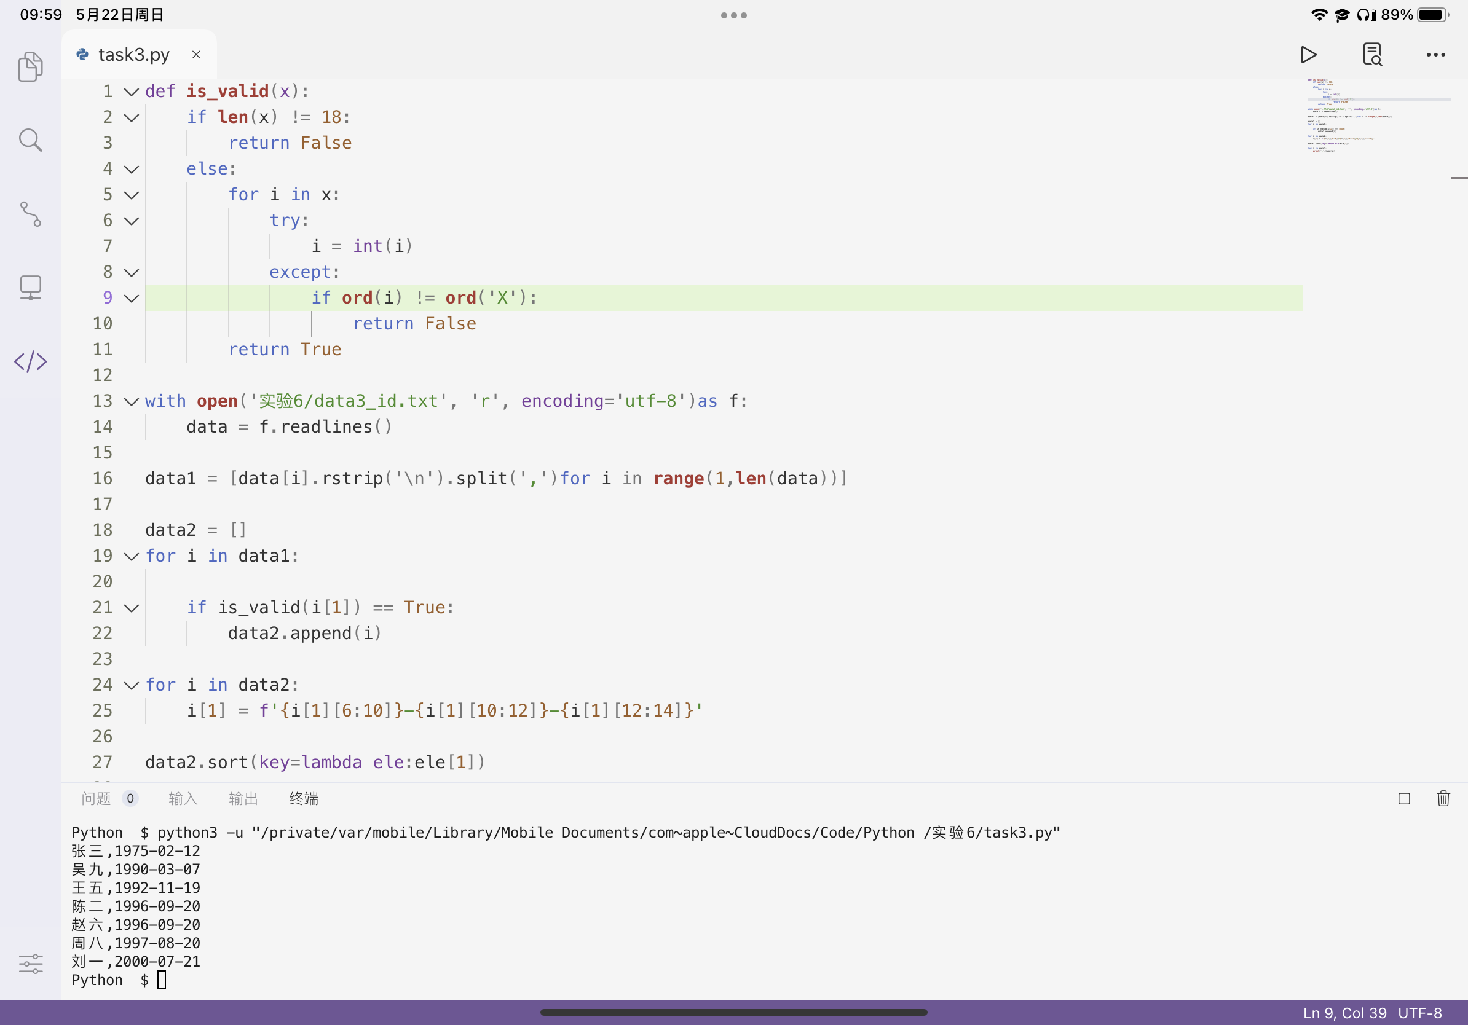
Task: Open the remote connections monitor icon
Action: (30, 288)
